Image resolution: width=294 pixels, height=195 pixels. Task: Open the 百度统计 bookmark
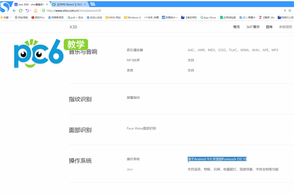tap(170, 18)
